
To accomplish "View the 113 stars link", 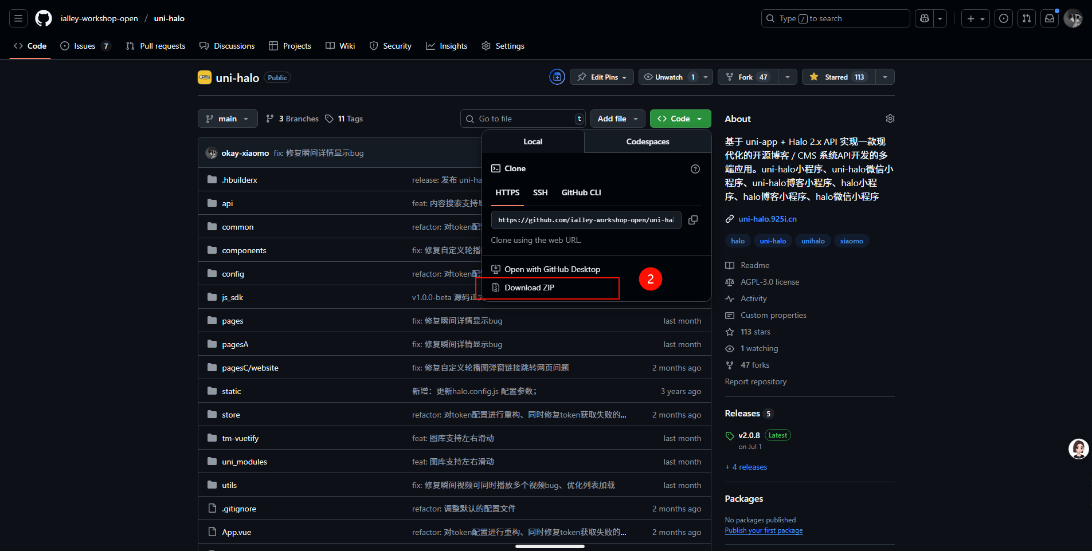I will pos(748,332).
